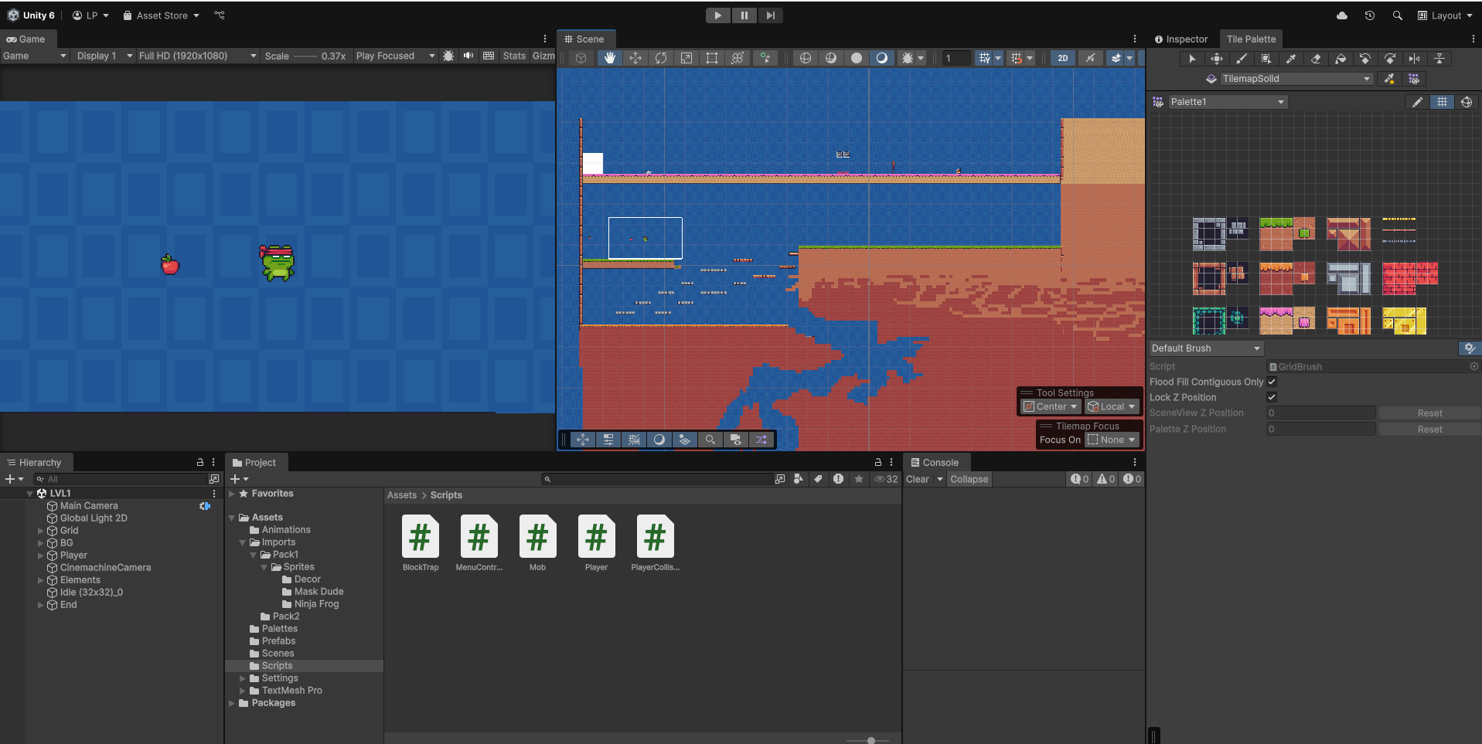Select the Mob script asset
The image size is (1482, 744).
coord(538,543)
